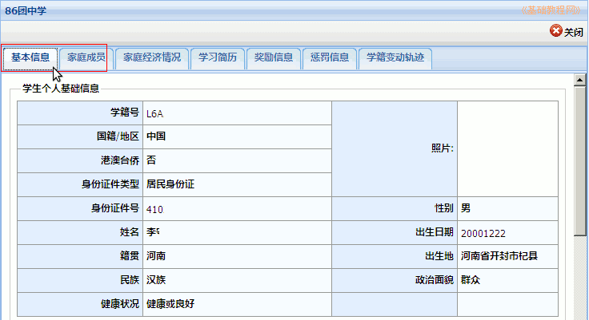The height and width of the screenshot is (320, 589).
Task: Click the birth date 20001222
Action: tap(483, 233)
